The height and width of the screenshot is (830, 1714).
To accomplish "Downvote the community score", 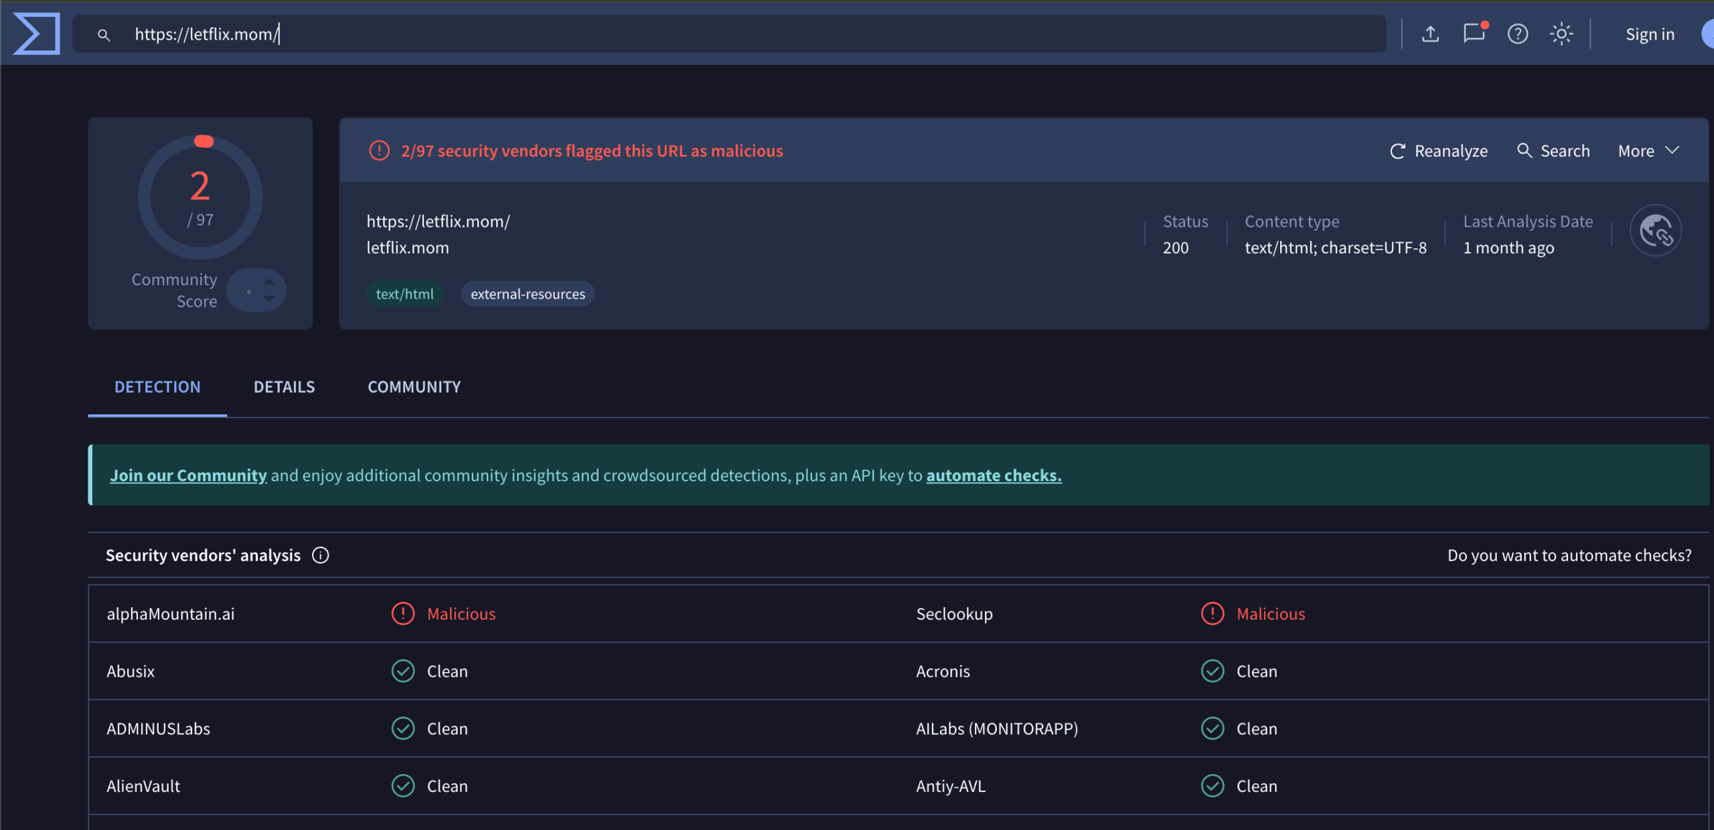I will [x=269, y=299].
